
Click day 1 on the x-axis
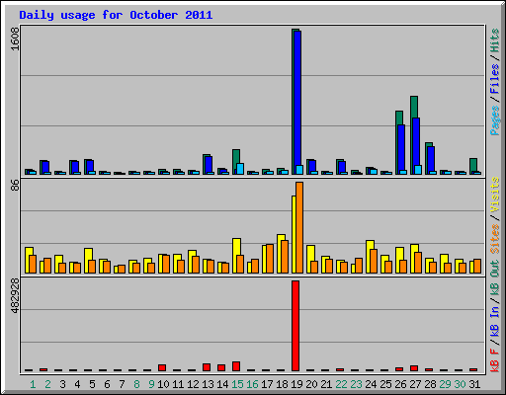click(33, 384)
